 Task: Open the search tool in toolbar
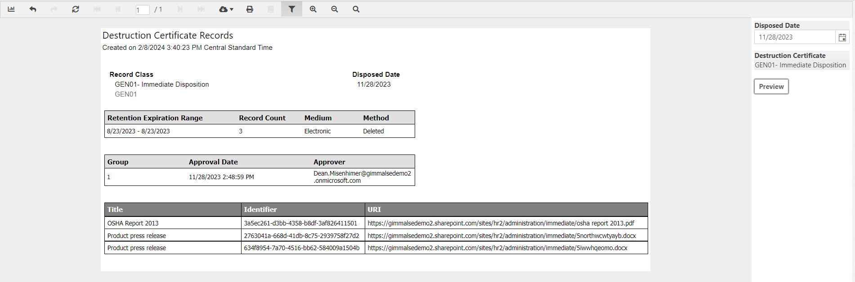[356, 9]
